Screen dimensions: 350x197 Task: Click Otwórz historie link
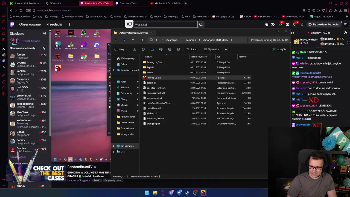pyautogui.click(x=31, y=41)
